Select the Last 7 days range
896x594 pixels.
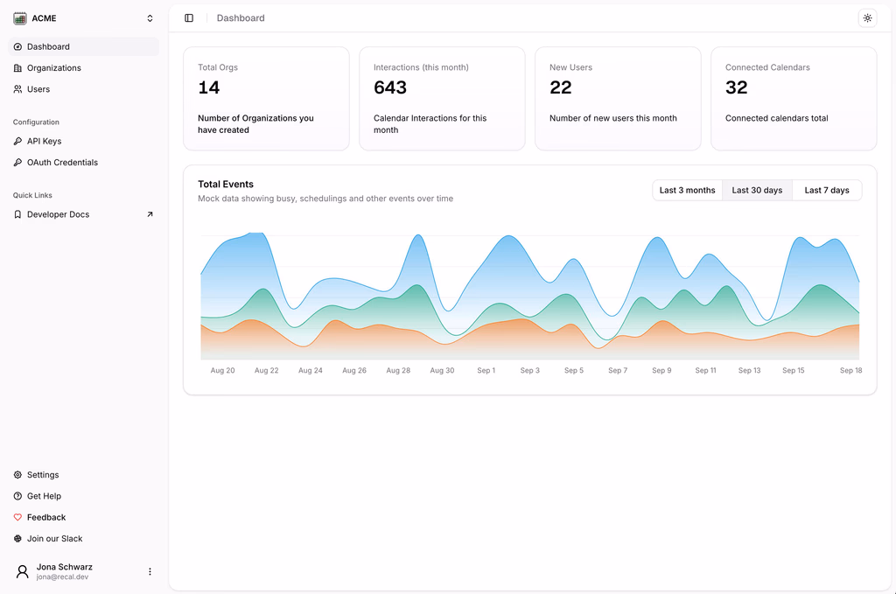point(827,190)
